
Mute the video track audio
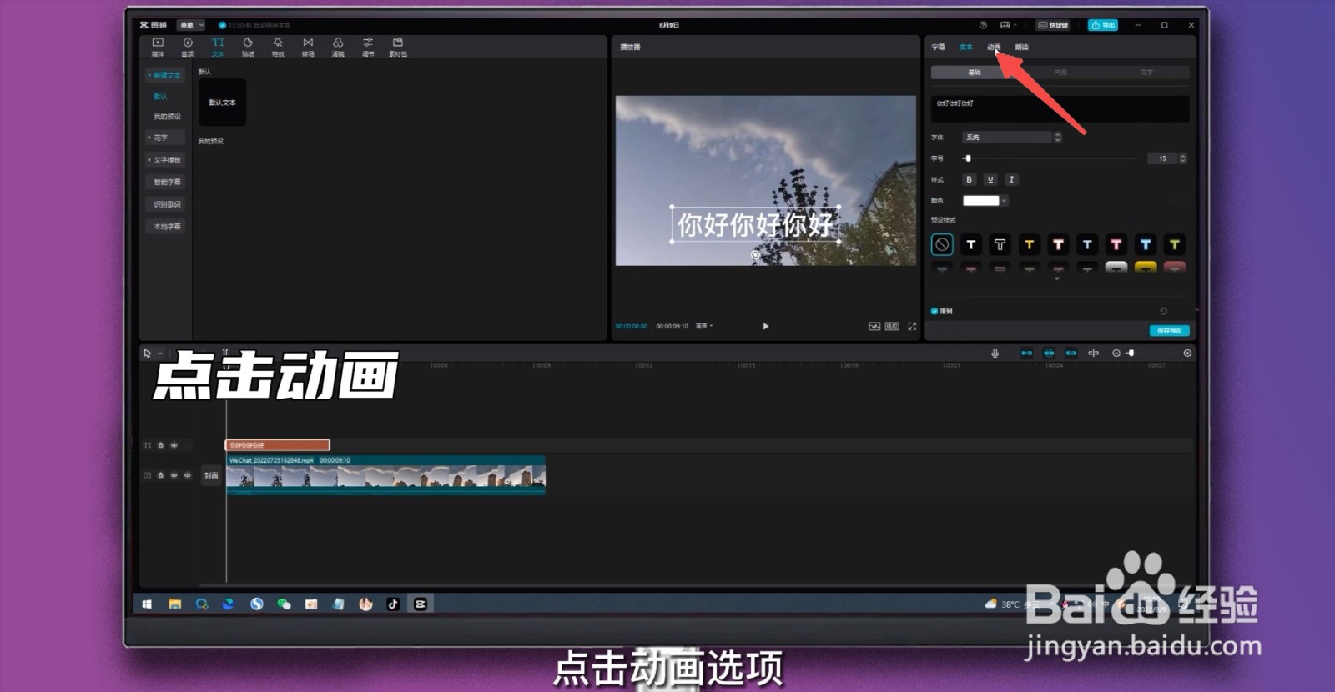[187, 475]
